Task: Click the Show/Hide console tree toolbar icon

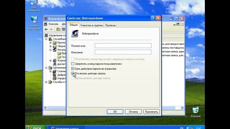Action: click(63, 29)
